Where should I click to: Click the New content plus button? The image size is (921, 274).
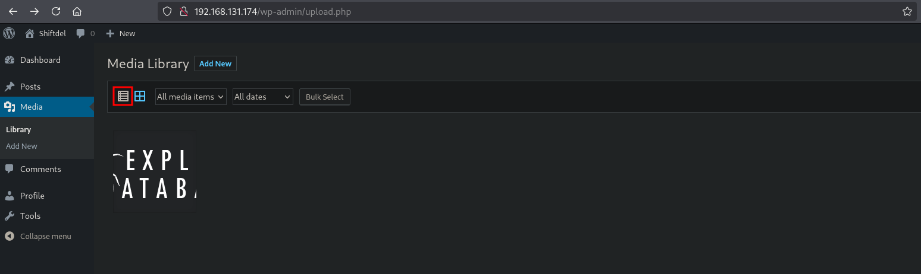(x=121, y=33)
